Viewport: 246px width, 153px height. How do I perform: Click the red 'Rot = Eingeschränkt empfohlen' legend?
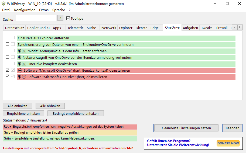coord(70,127)
